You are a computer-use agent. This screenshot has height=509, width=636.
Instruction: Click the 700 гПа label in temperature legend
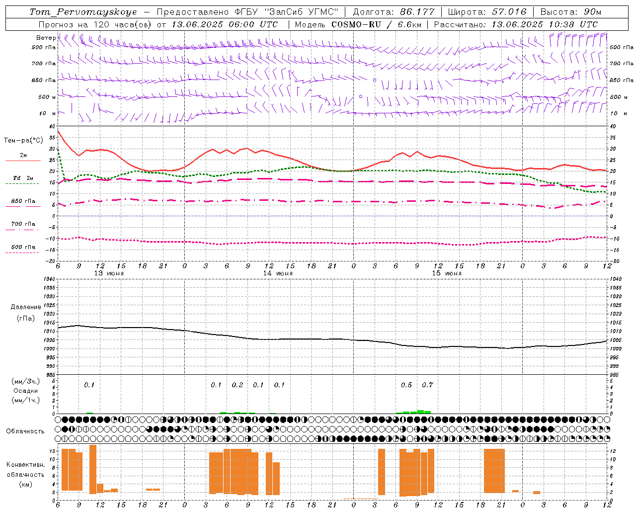(23, 224)
